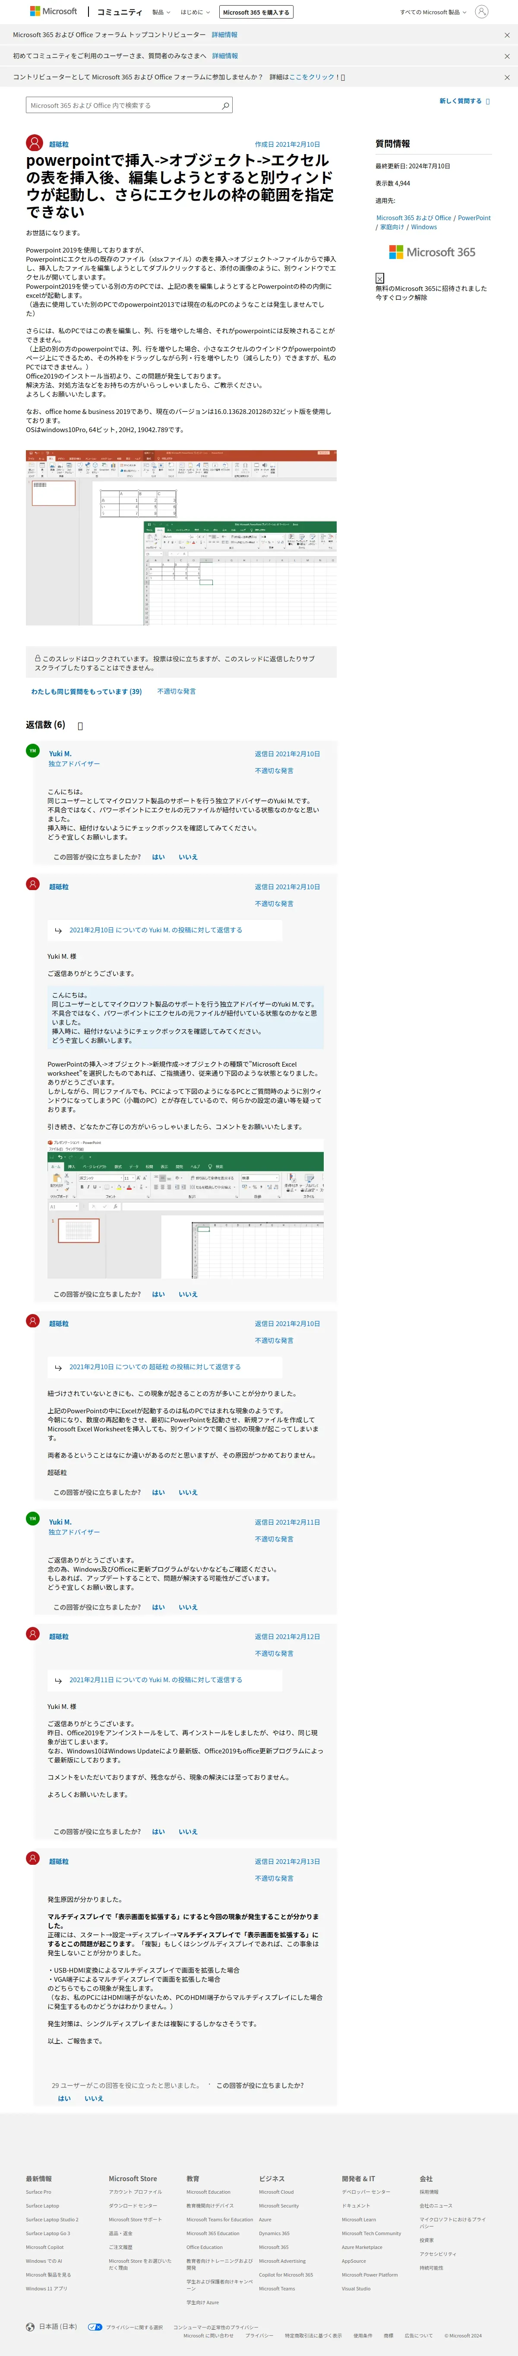
Task: Close the トップコントリビューター banner
Action: pyautogui.click(x=507, y=35)
